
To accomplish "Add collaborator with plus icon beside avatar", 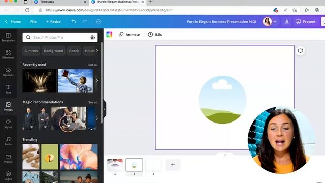I will coord(275,21).
